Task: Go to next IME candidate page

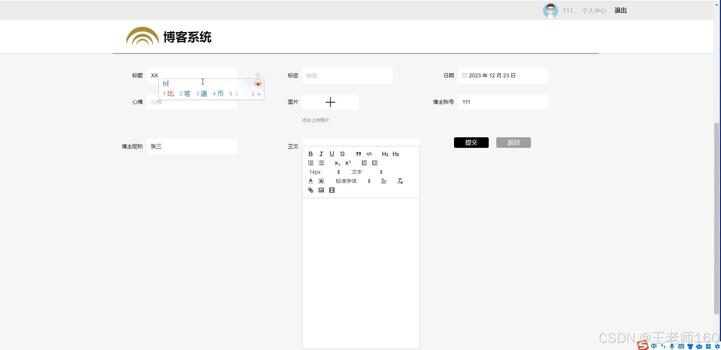Action: pos(253,94)
